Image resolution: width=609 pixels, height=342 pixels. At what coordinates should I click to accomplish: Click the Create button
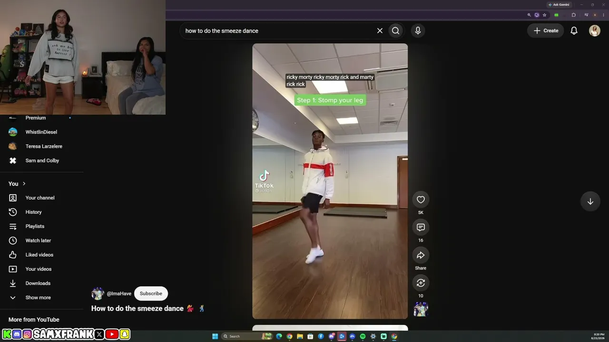pos(545,31)
